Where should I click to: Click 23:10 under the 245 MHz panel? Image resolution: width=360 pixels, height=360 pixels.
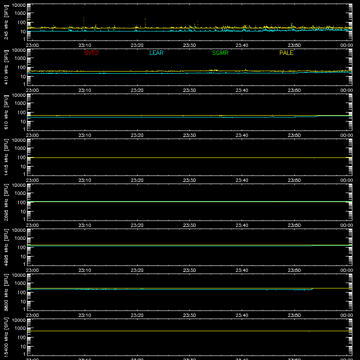point(85,45)
